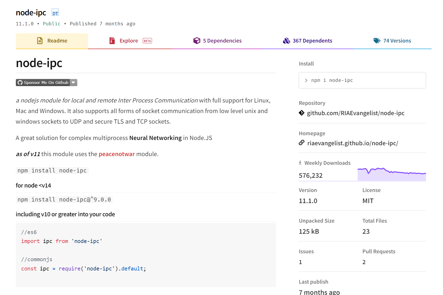Open riaevangelist.github.io/node-ipc homepage link
This screenshot has height=295, width=443.
[353, 143]
